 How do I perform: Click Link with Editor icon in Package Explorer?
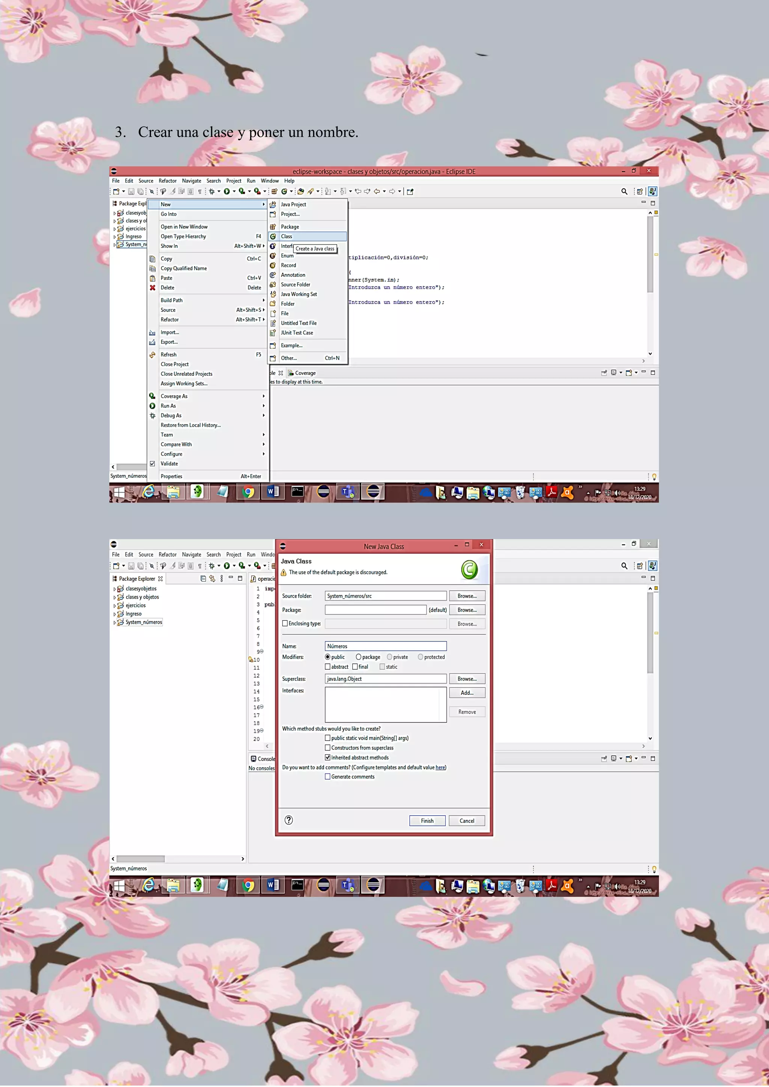(212, 578)
